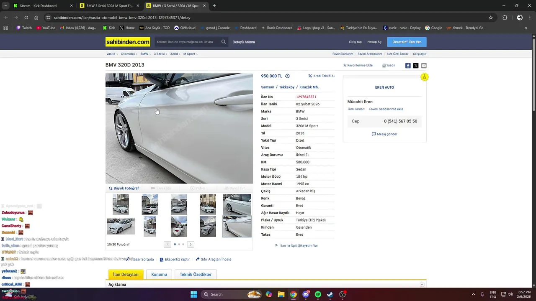Select the Büyük Fotoğraf view tab
The height and width of the screenshot is (301, 536).
point(124,188)
